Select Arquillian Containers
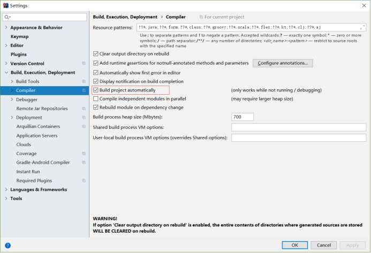Screen dimensions: 371x253 pos(38,126)
